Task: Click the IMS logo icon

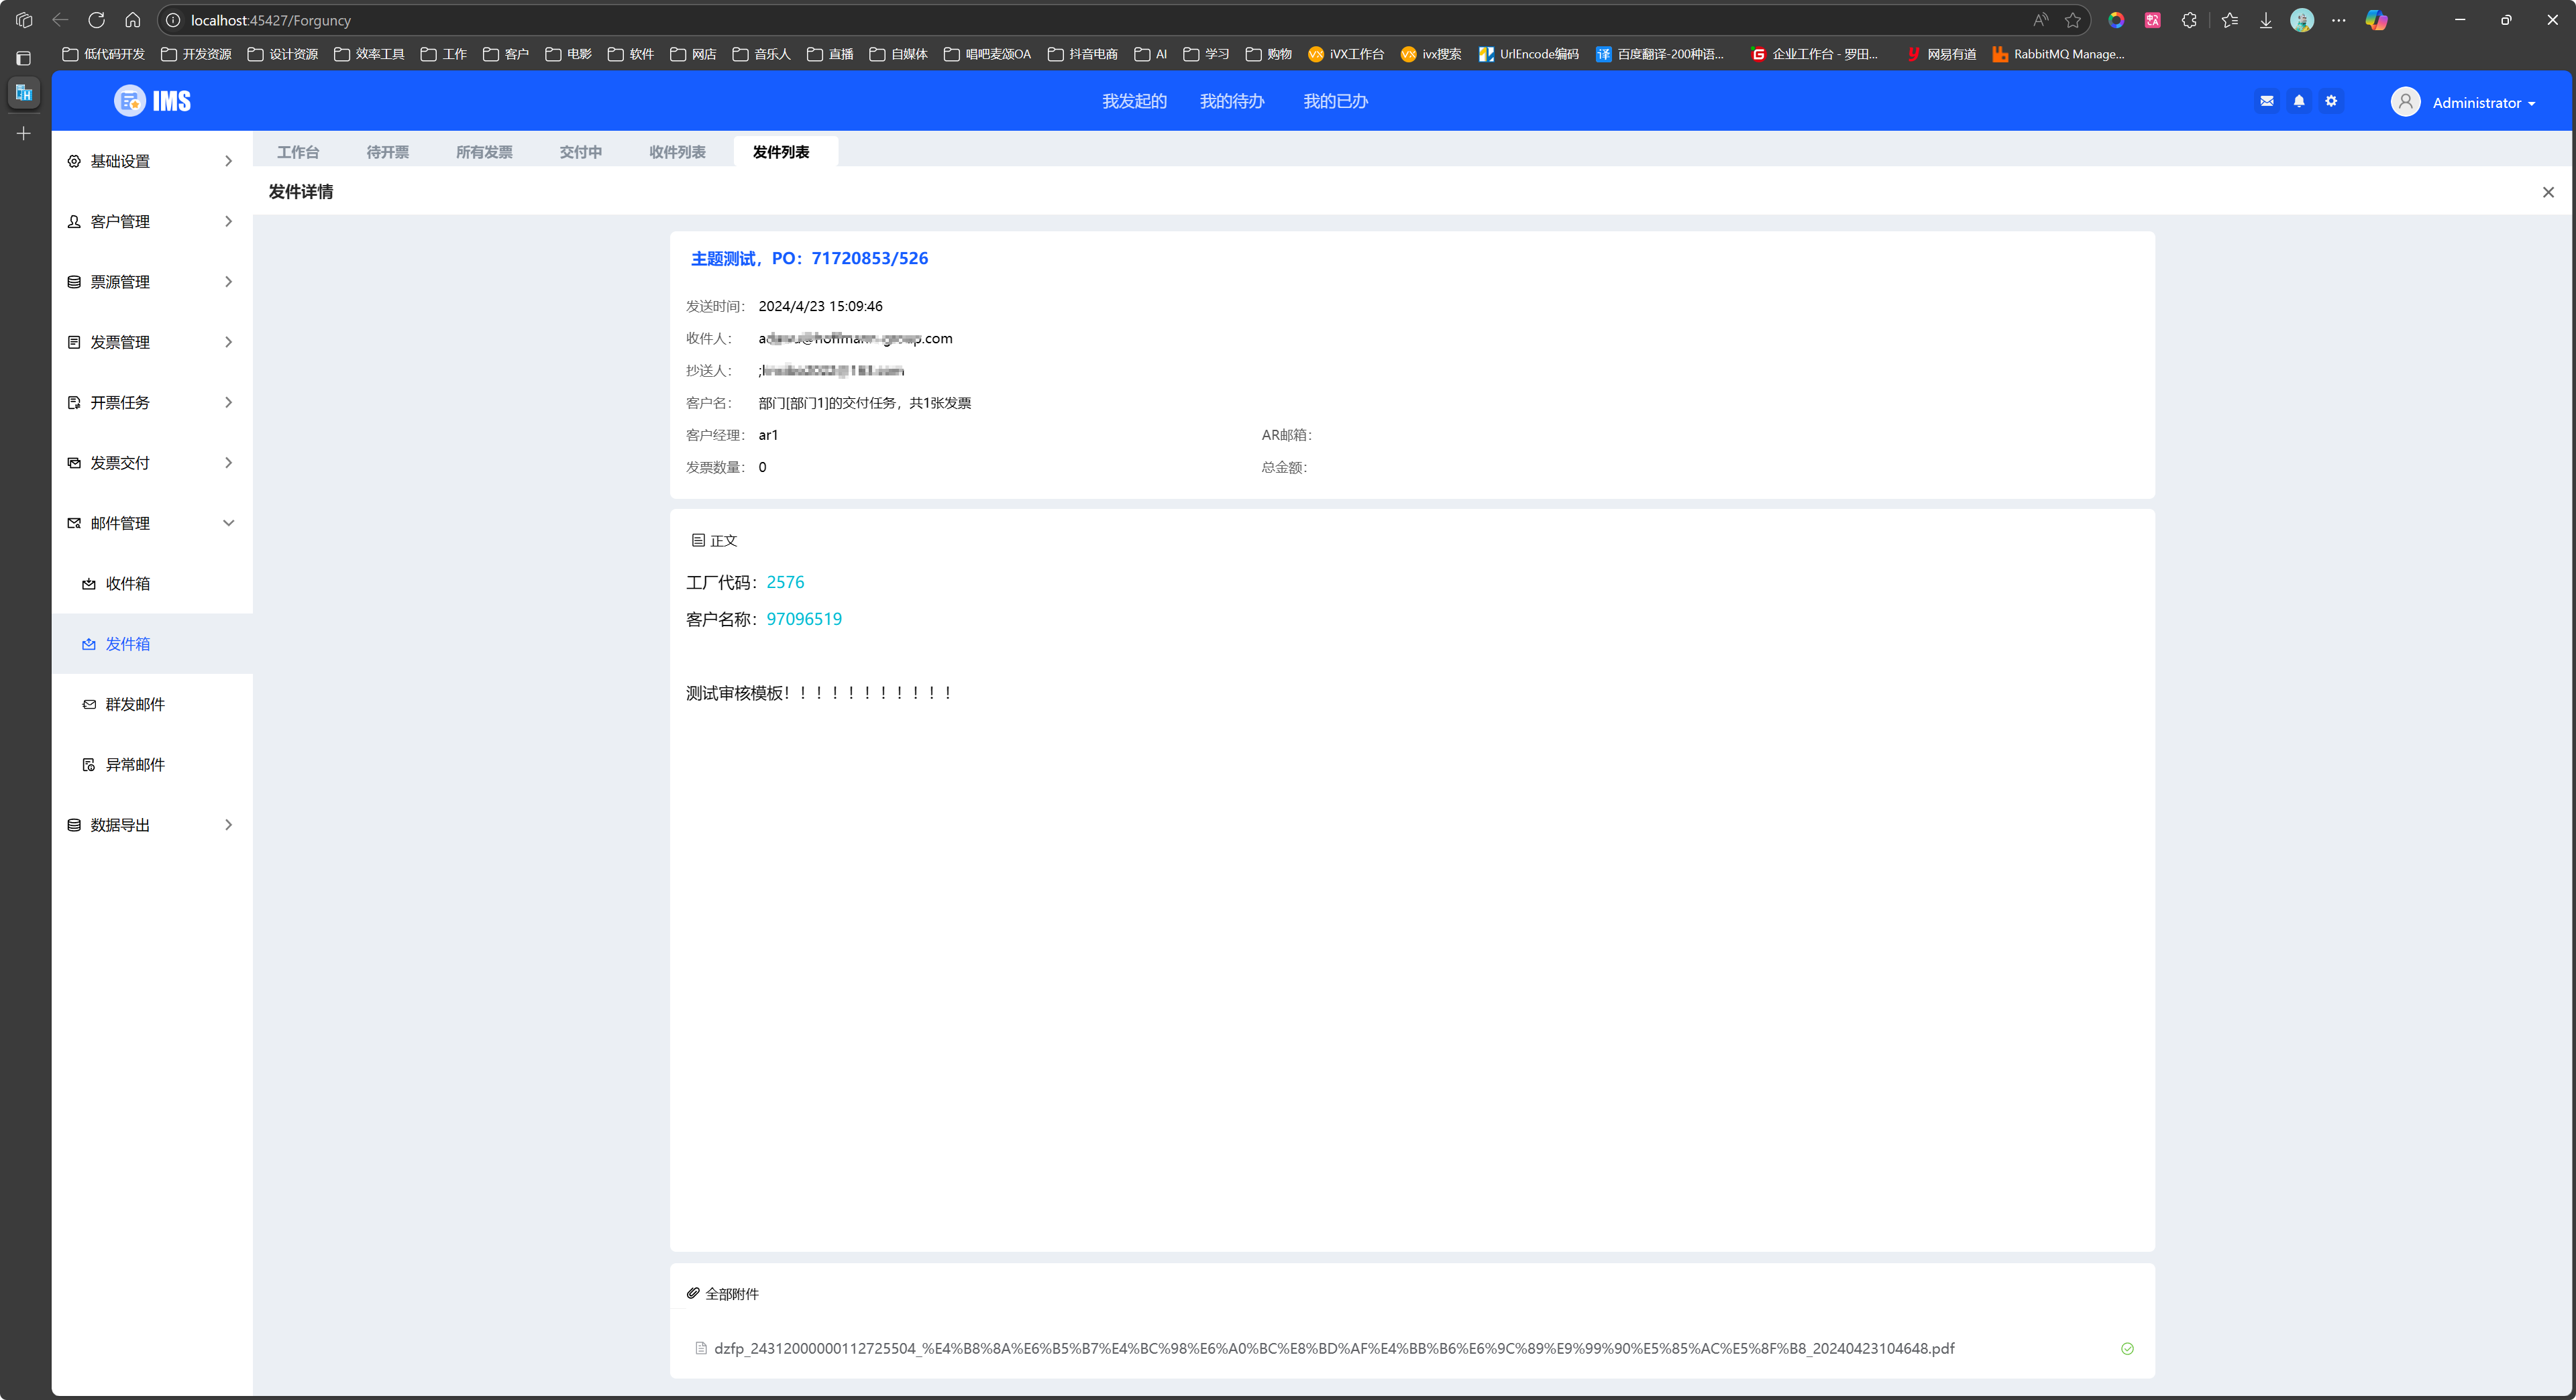Action: [x=130, y=101]
